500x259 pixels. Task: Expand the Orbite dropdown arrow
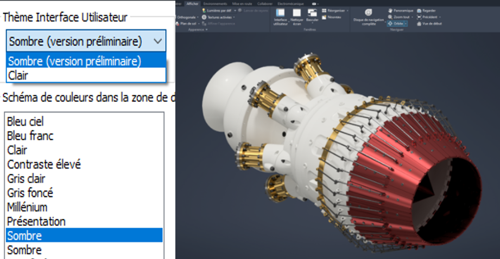(x=406, y=23)
